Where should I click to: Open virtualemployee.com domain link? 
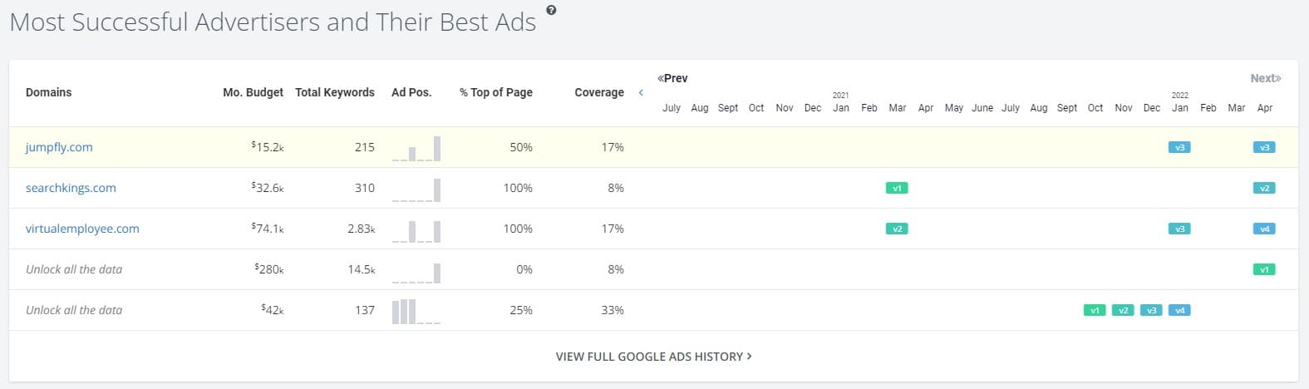(82, 229)
